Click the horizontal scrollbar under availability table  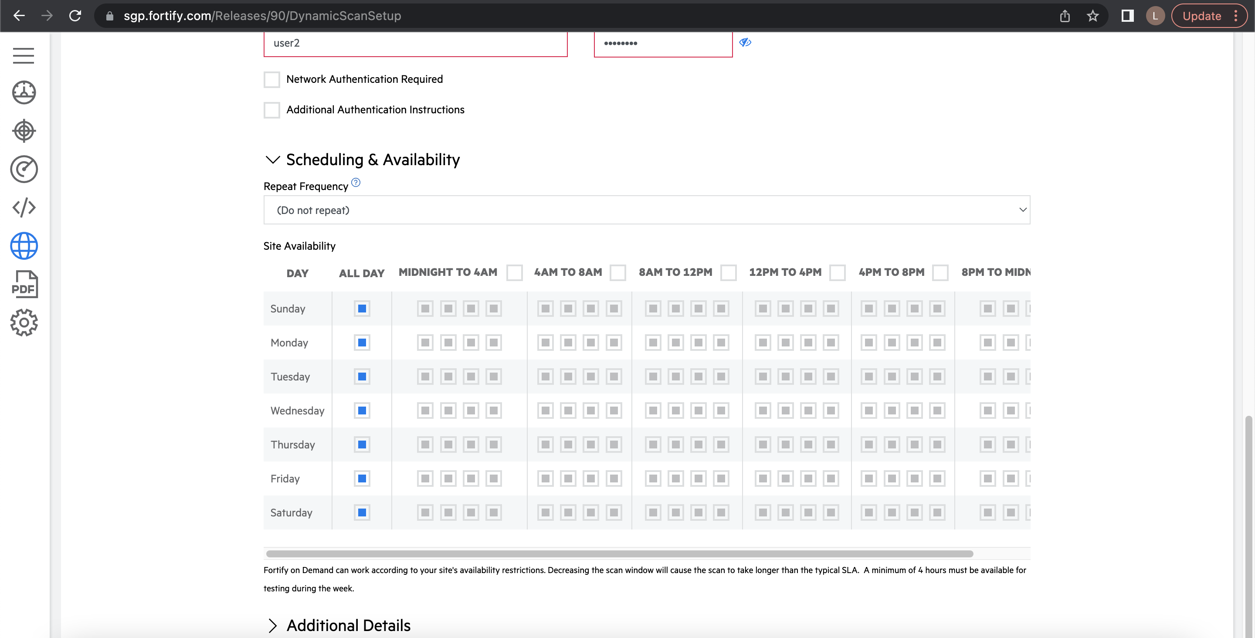[619, 554]
